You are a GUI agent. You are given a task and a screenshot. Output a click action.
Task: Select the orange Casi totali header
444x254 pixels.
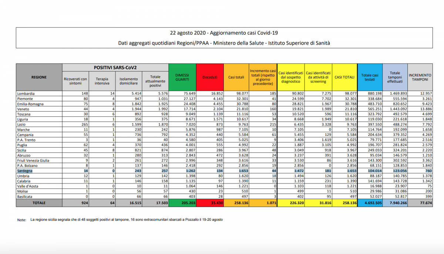coord(236,77)
